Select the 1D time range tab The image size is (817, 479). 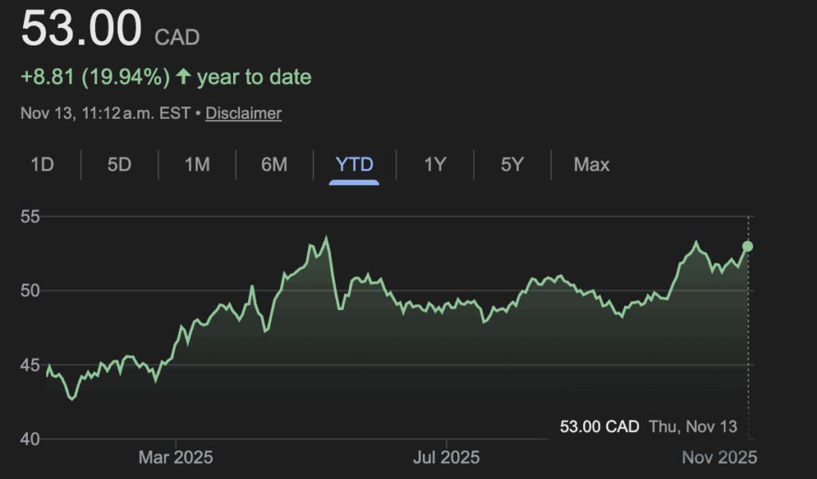point(41,165)
